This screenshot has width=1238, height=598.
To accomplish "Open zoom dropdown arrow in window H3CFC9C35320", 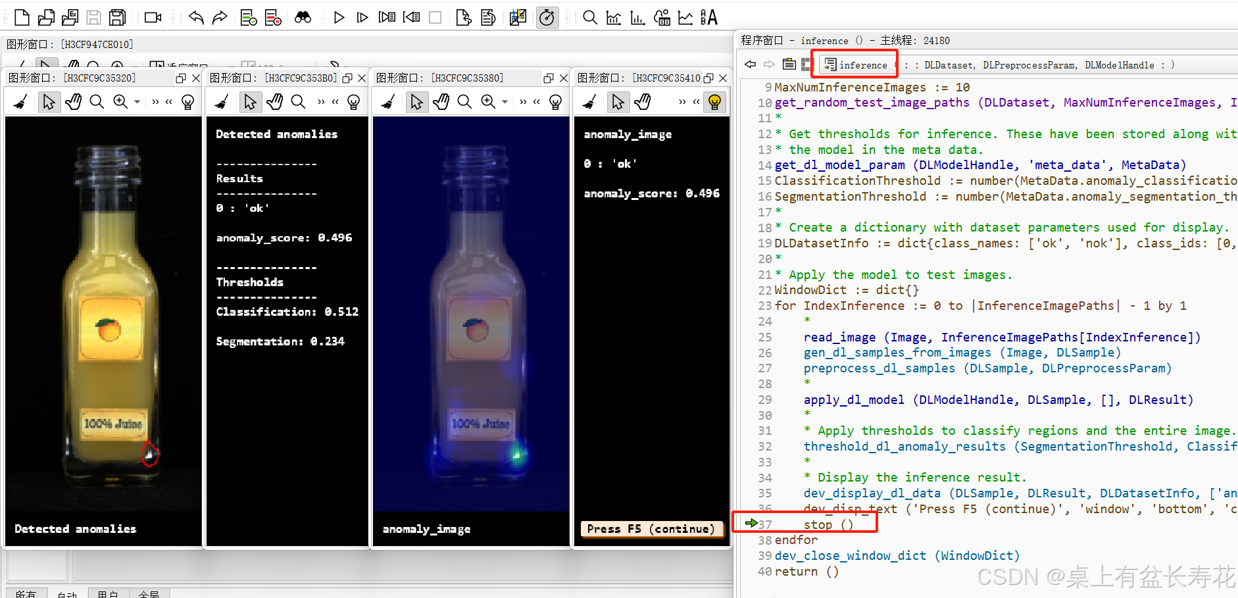I will coord(137,102).
